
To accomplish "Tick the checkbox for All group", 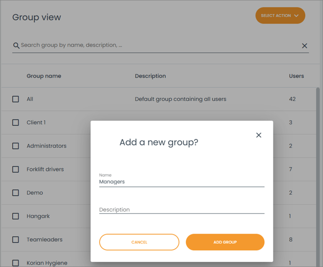I will (15, 99).
